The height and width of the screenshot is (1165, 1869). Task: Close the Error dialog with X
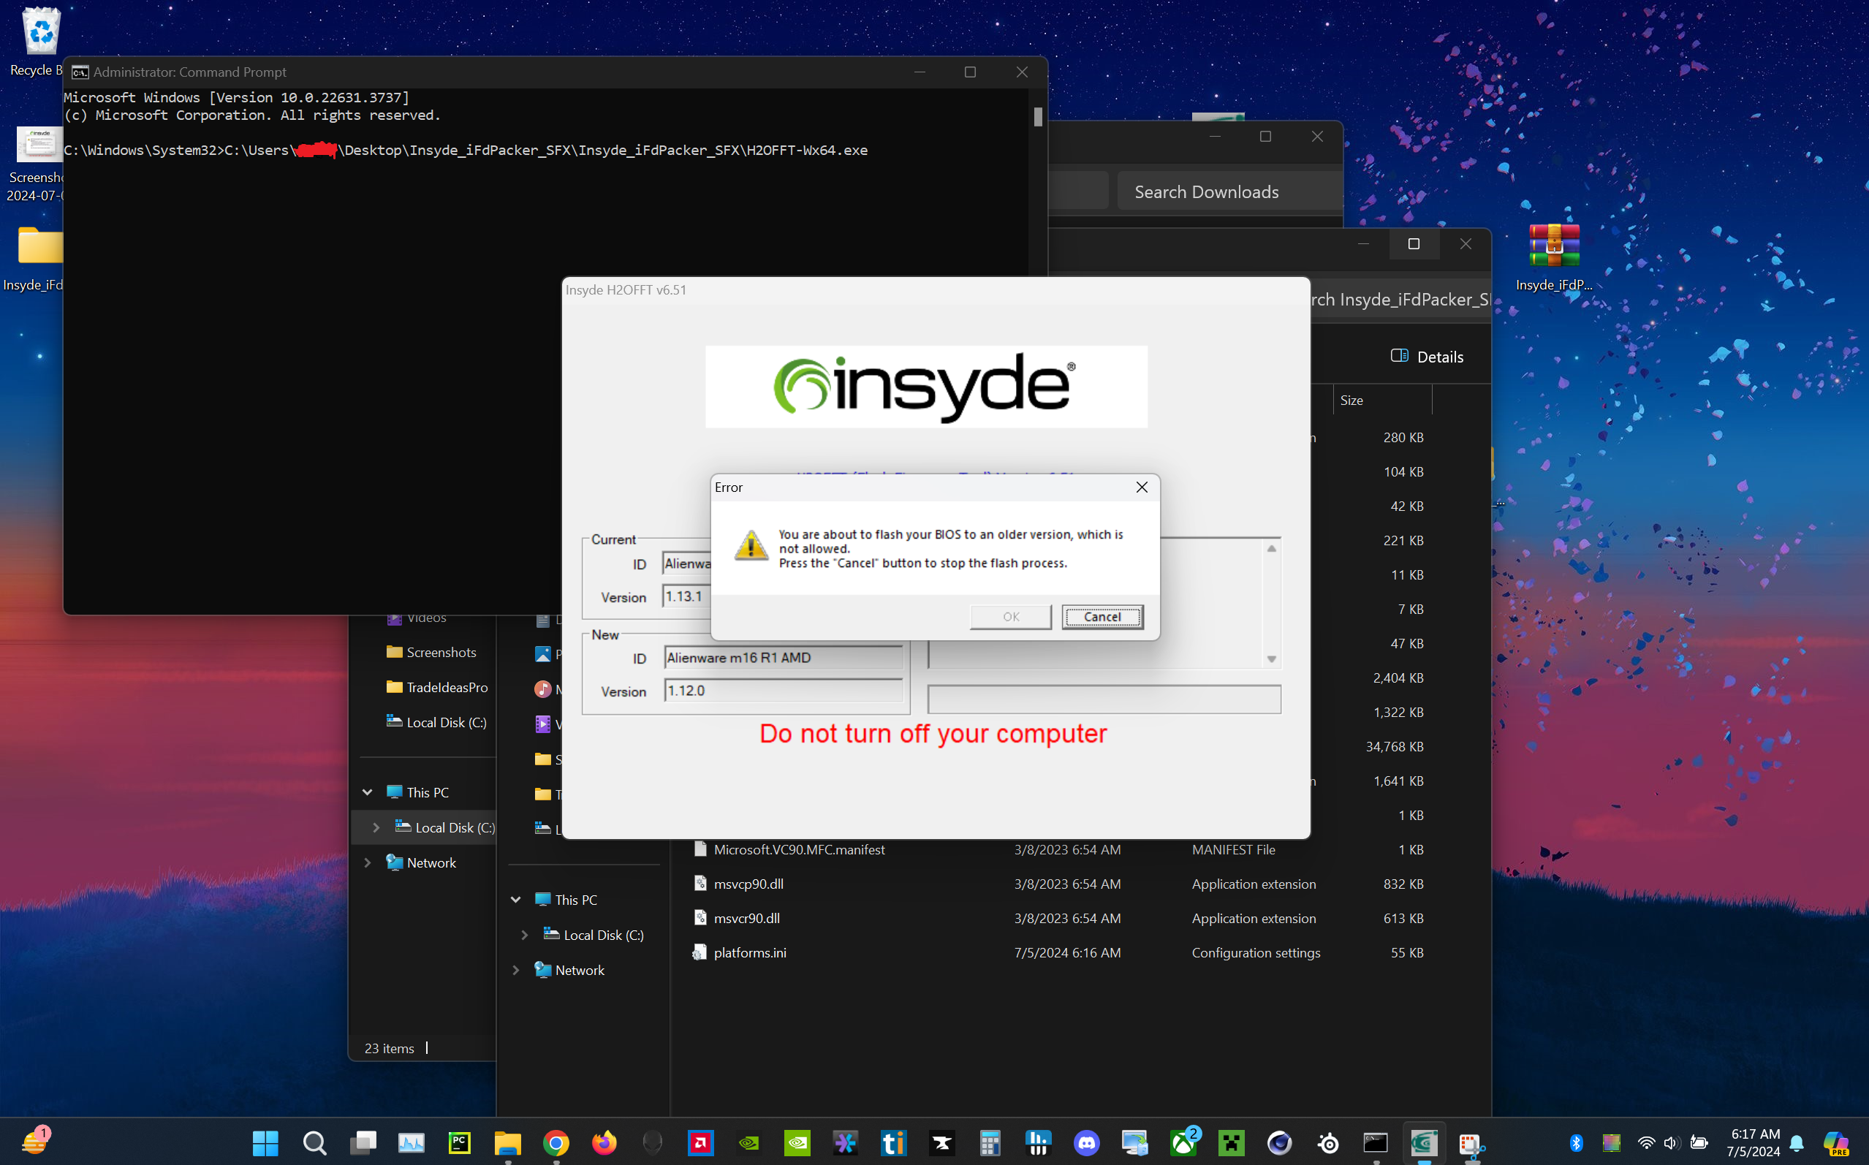click(x=1141, y=487)
